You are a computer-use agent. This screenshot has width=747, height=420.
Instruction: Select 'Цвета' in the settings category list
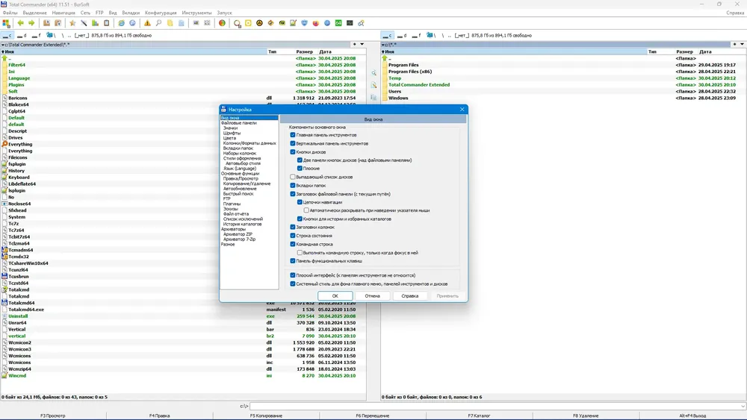click(x=229, y=138)
